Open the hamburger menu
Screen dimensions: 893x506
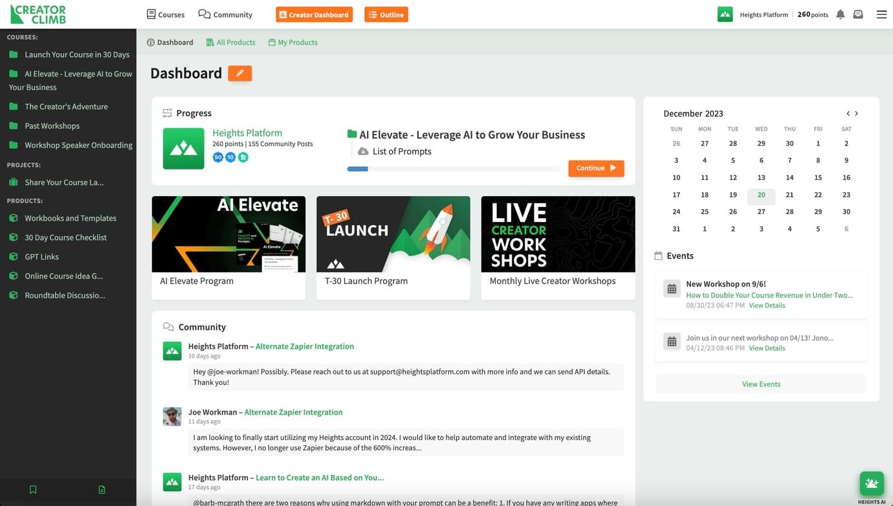[x=881, y=14]
